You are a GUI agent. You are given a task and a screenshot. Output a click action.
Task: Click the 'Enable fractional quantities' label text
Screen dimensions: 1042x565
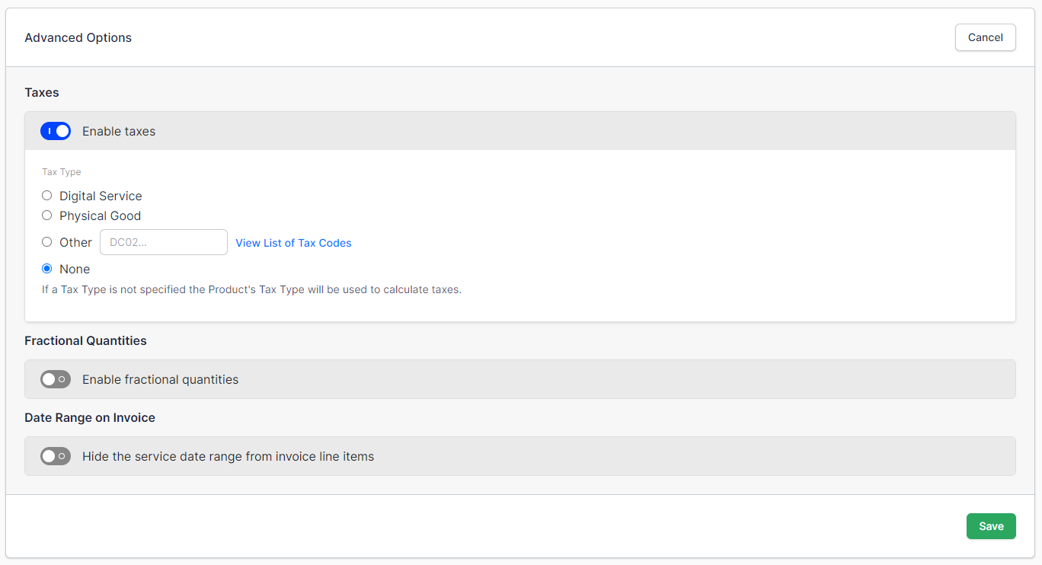coord(160,379)
